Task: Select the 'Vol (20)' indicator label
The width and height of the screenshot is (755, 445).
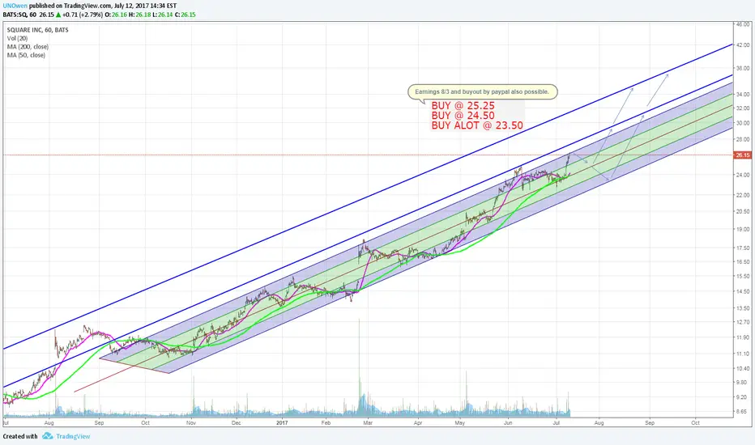Action: (x=17, y=39)
